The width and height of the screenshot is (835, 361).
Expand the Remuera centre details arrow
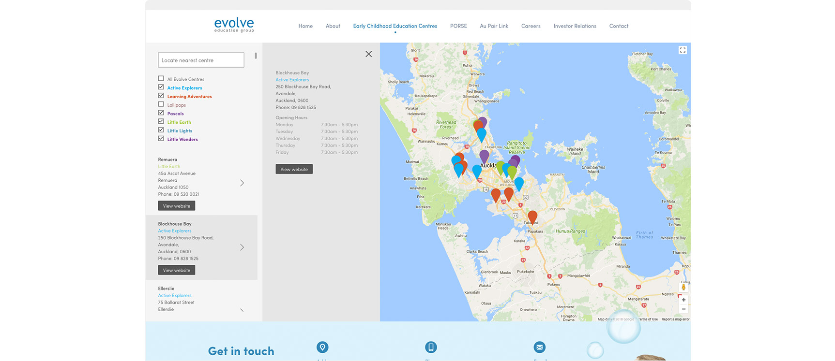coord(242,183)
